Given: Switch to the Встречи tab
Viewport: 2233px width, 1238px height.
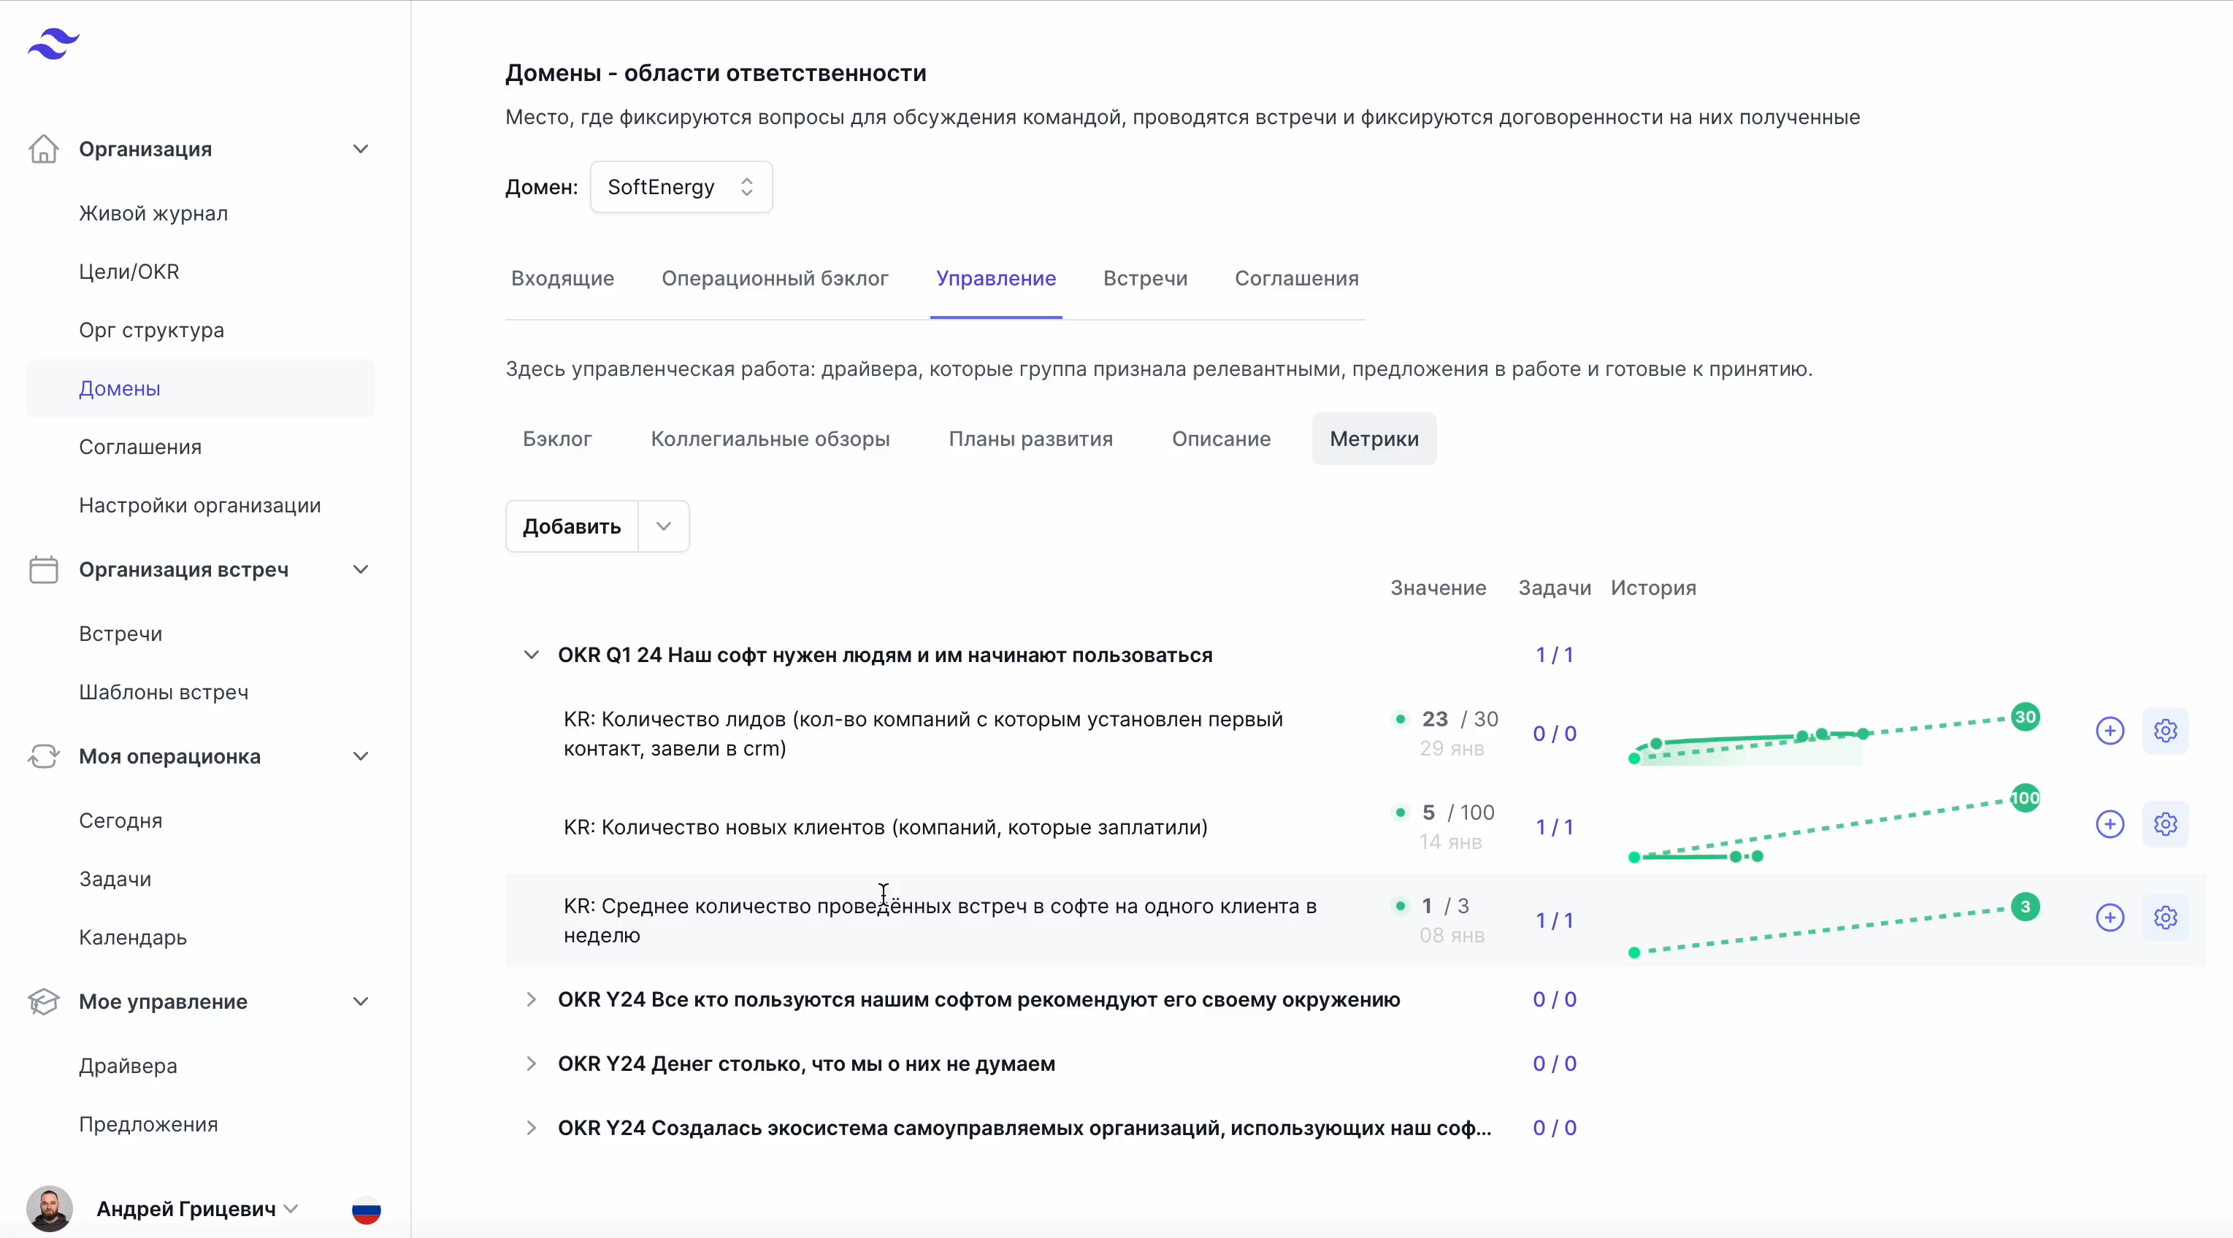Looking at the screenshot, I should (1144, 278).
